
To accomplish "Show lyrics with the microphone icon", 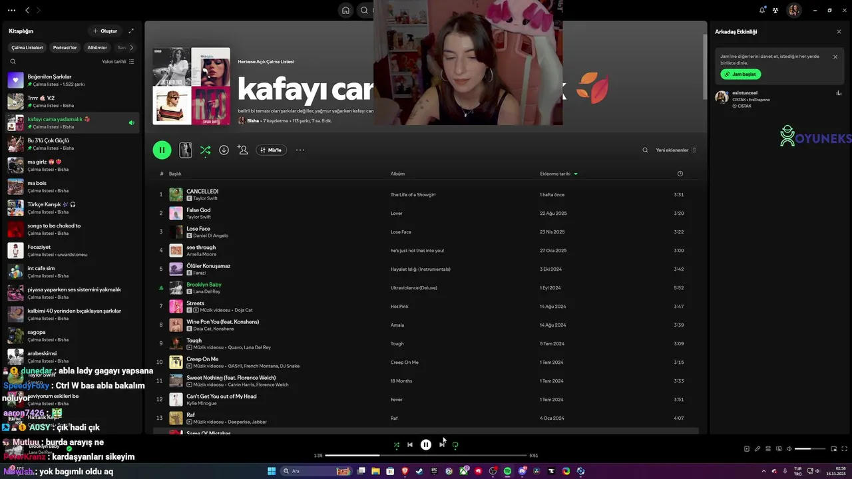I will tap(757, 449).
